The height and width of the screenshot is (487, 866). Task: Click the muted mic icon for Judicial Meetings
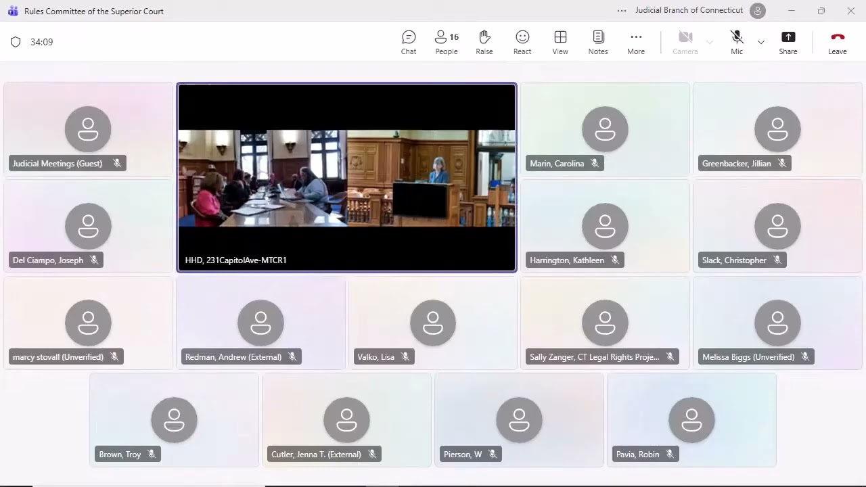117,163
